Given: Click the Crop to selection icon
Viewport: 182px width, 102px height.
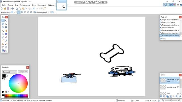Looking at the screenshot, I should (26, 8).
